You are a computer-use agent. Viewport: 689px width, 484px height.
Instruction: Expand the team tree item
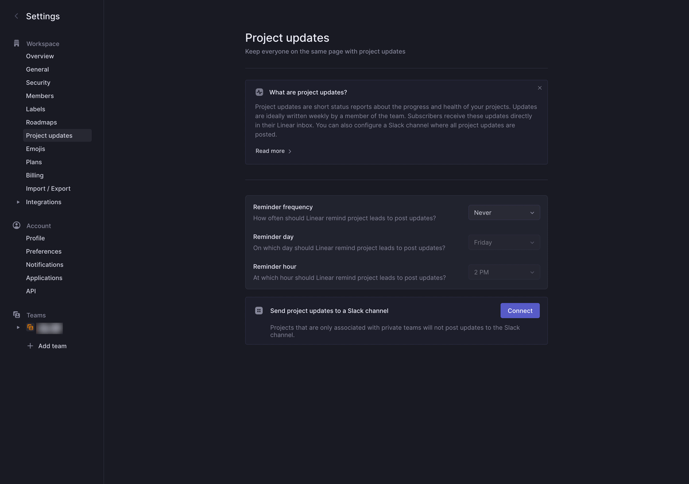click(18, 328)
